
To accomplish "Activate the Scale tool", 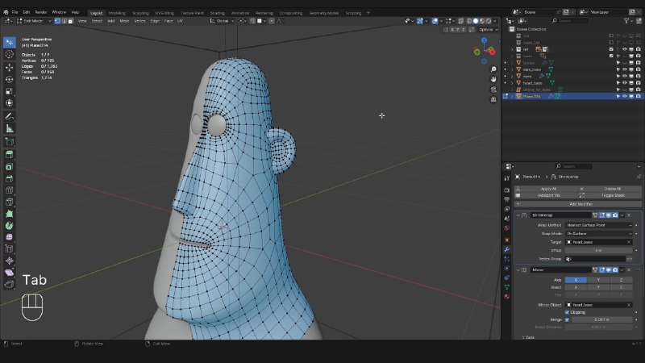I will click(10, 91).
